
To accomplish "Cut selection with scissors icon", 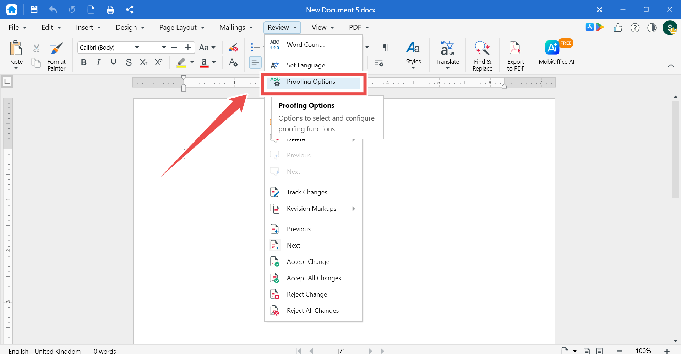I will [36, 48].
